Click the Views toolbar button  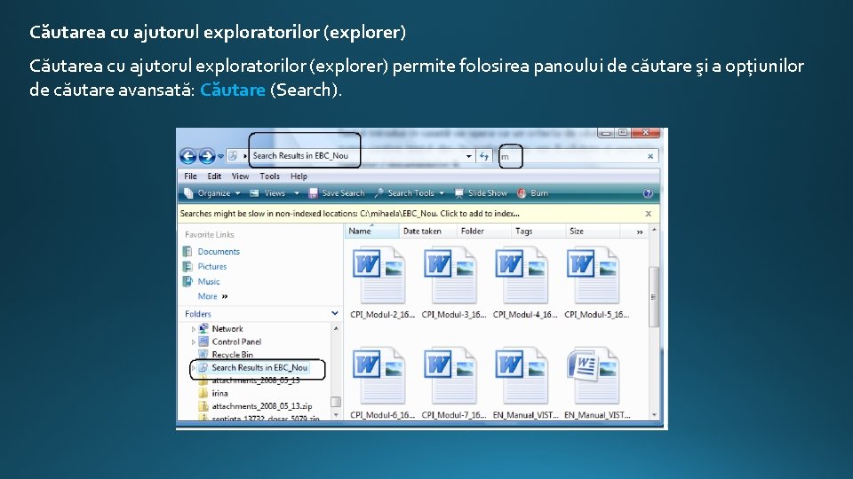(x=267, y=193)
